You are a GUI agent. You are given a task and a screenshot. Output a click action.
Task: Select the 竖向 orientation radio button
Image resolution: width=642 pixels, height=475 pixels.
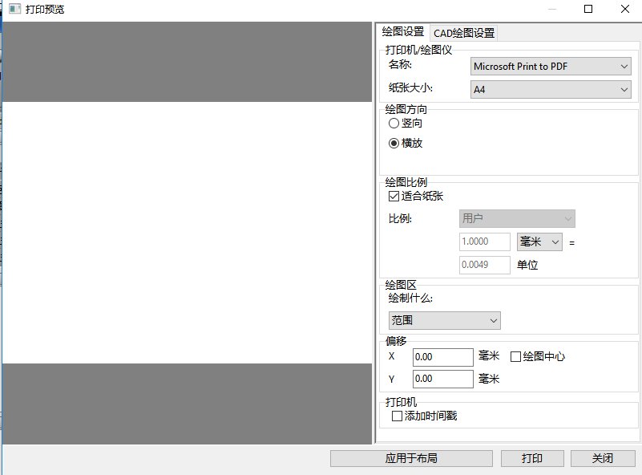tap(394, 123)
